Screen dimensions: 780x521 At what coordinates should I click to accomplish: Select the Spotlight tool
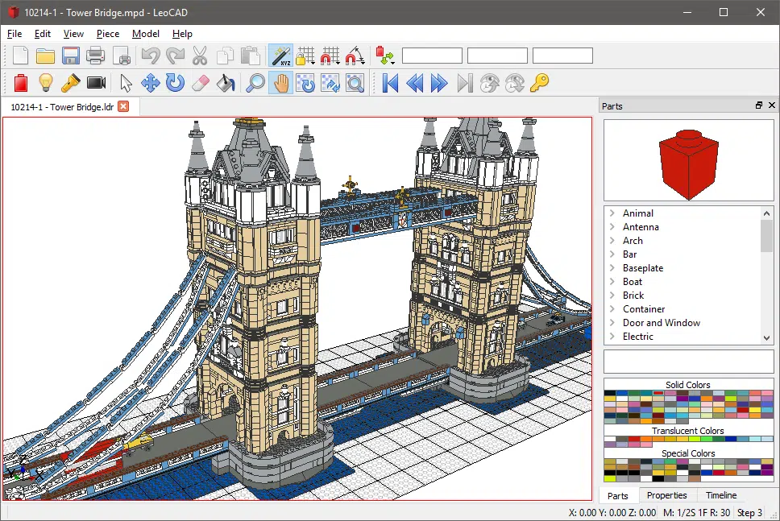click(x=70, y=83)
